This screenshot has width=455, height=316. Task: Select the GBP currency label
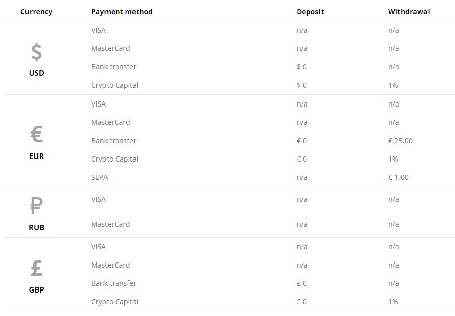[x=37, y=289]
